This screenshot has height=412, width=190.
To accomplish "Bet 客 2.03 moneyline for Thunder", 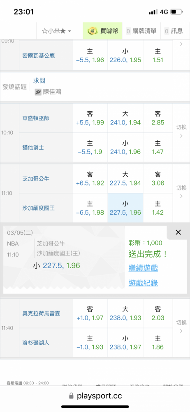I will (x=158, y=313).
